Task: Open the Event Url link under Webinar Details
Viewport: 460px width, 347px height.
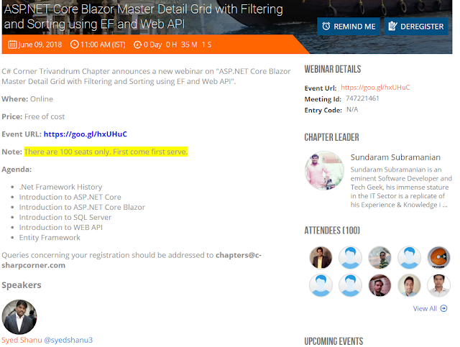Action: [375, 88]
